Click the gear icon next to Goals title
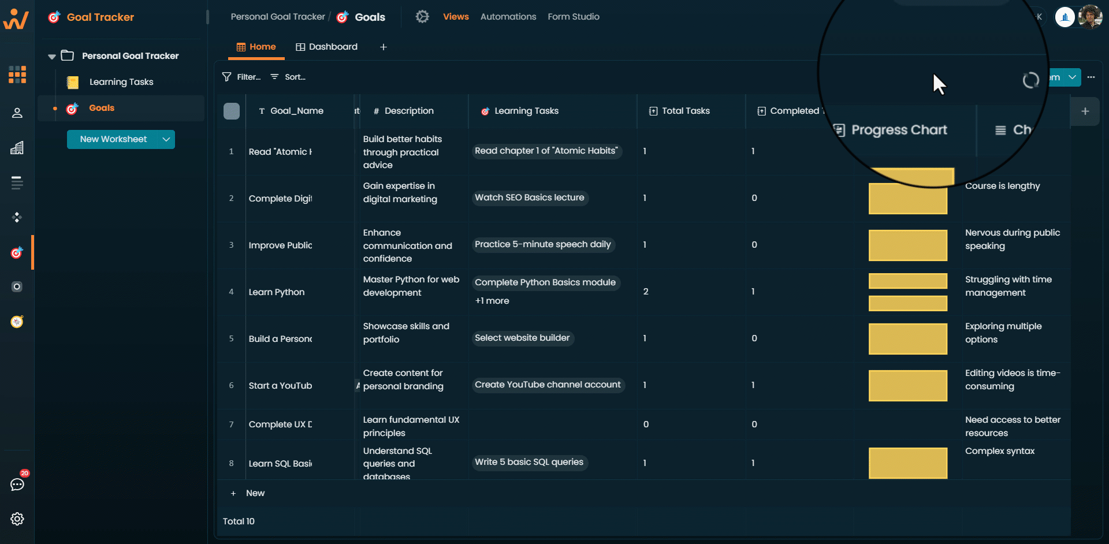Viewport: 1109px width, 544px height. click(422, 17)
